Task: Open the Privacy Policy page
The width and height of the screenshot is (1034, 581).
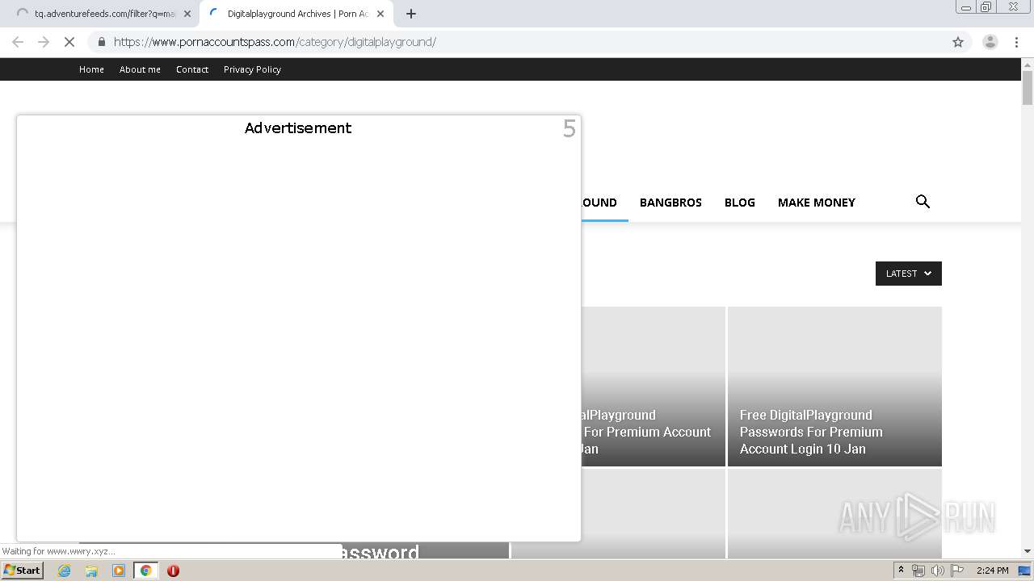Action: coord(252,69)
